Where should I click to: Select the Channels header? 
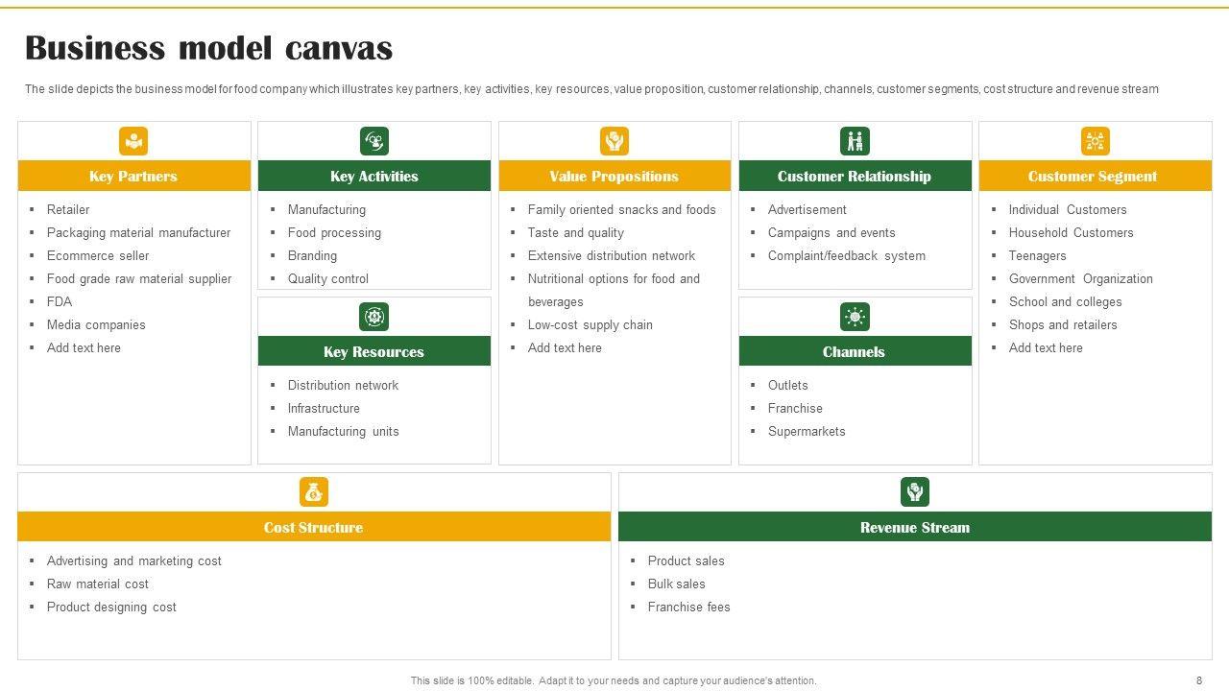(x=855, y=351)
